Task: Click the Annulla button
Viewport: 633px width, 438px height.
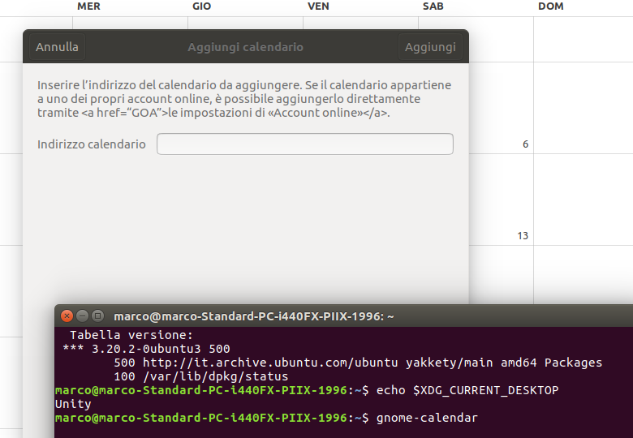Action: point(57,47)
